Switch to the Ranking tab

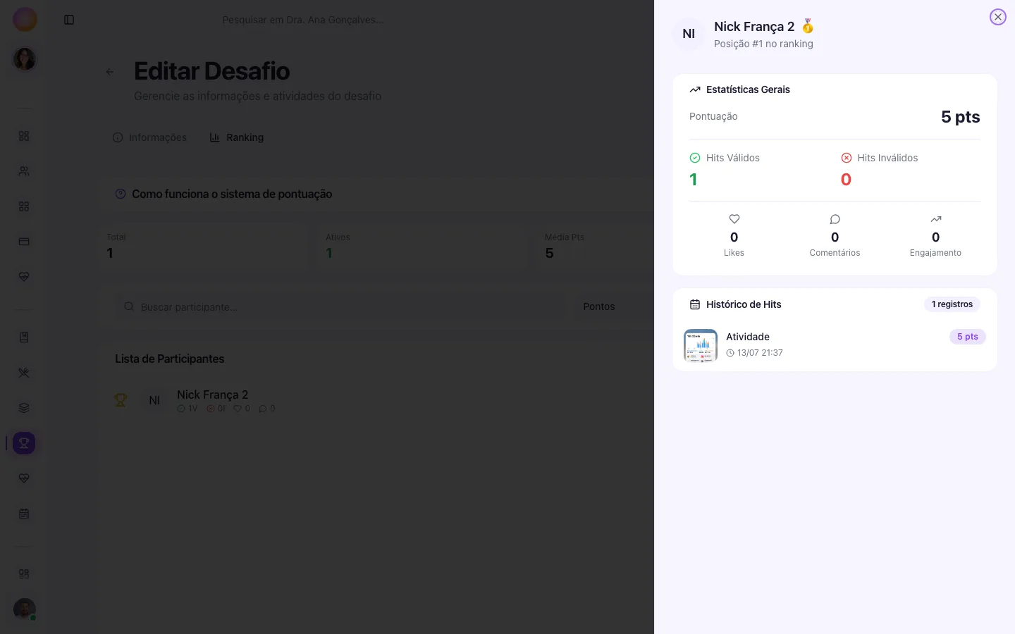click(237, 137)
